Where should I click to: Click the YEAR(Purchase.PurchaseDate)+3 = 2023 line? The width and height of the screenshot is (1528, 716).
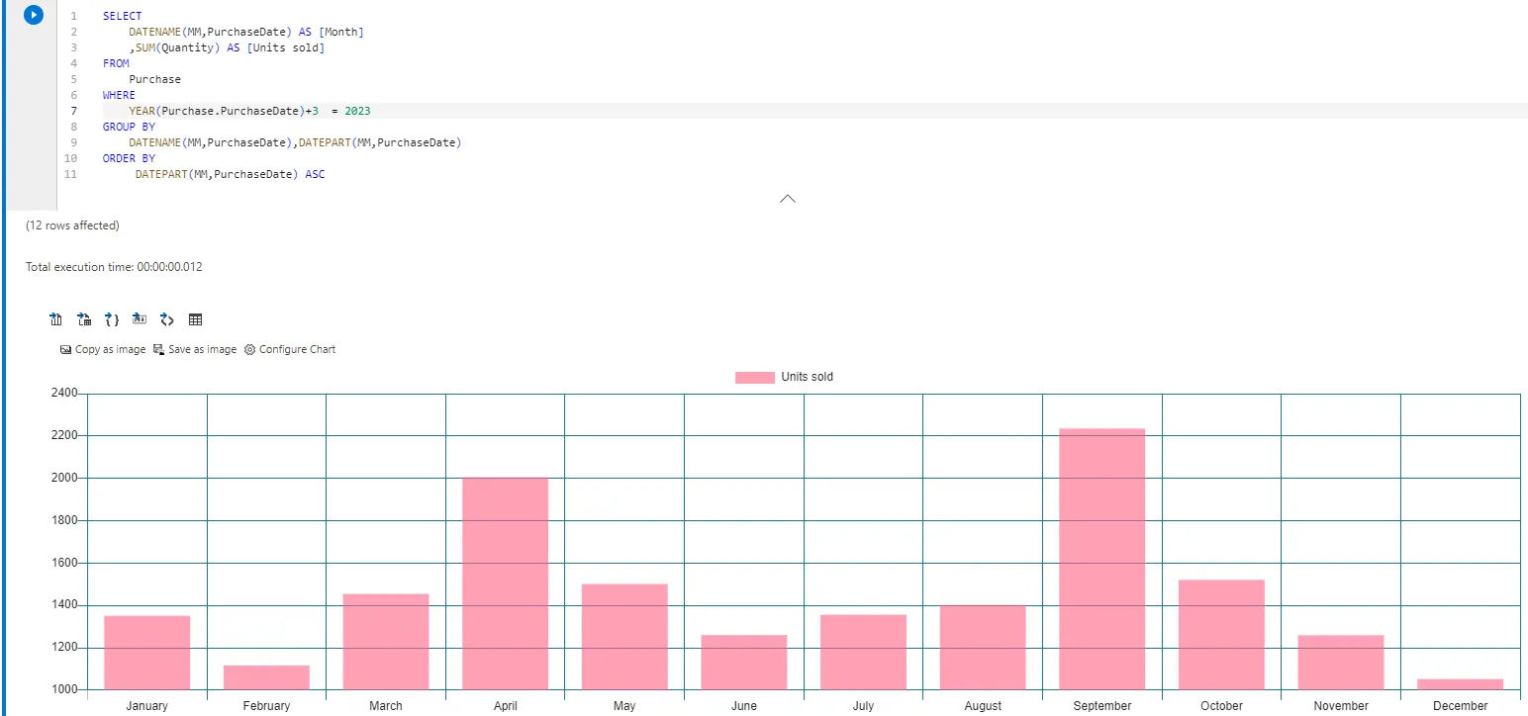click(249, 111)
